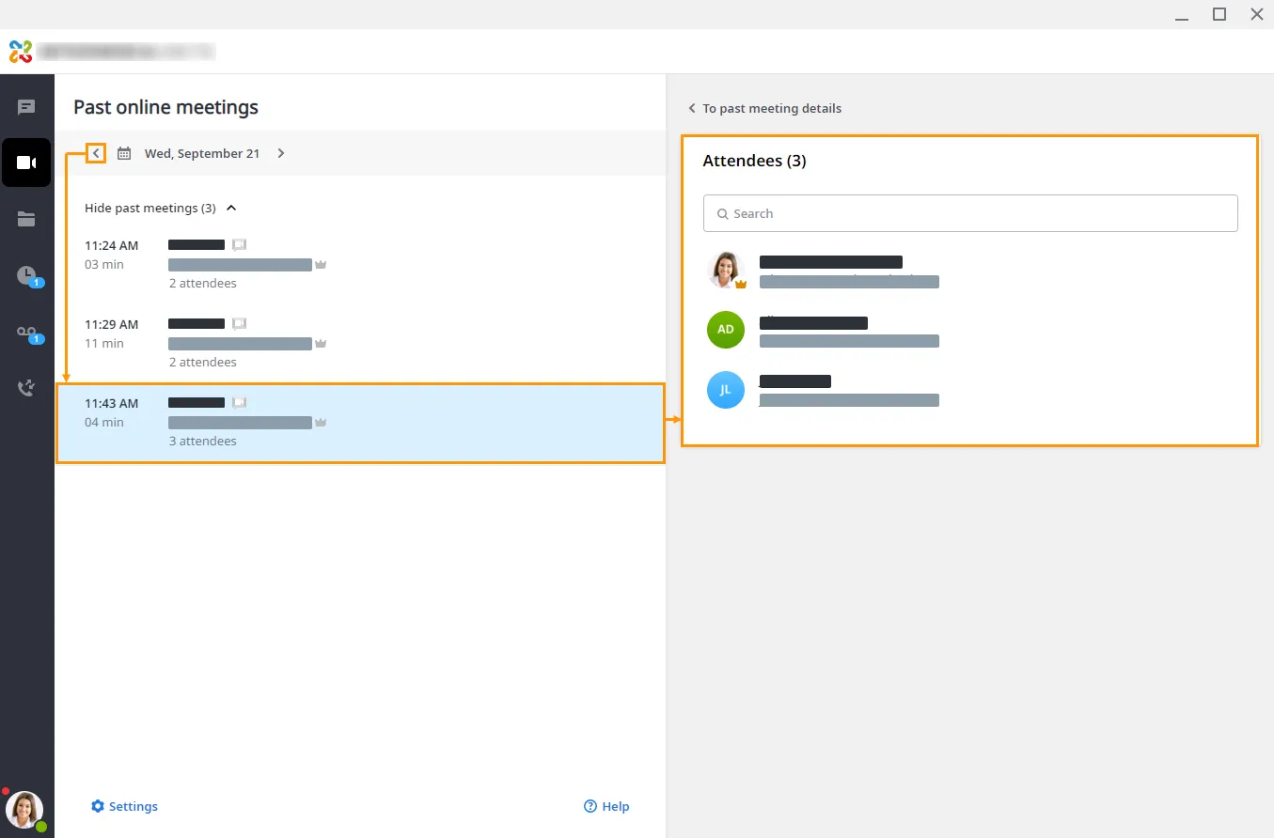Maximize the application window
Screen dimensions: 1274x838
point(1219,14)
